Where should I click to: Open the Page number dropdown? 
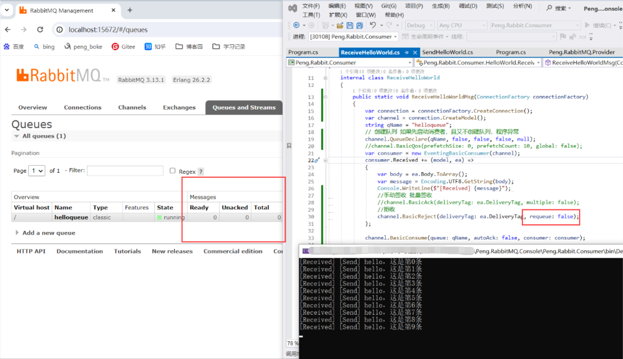click(37, 171)
